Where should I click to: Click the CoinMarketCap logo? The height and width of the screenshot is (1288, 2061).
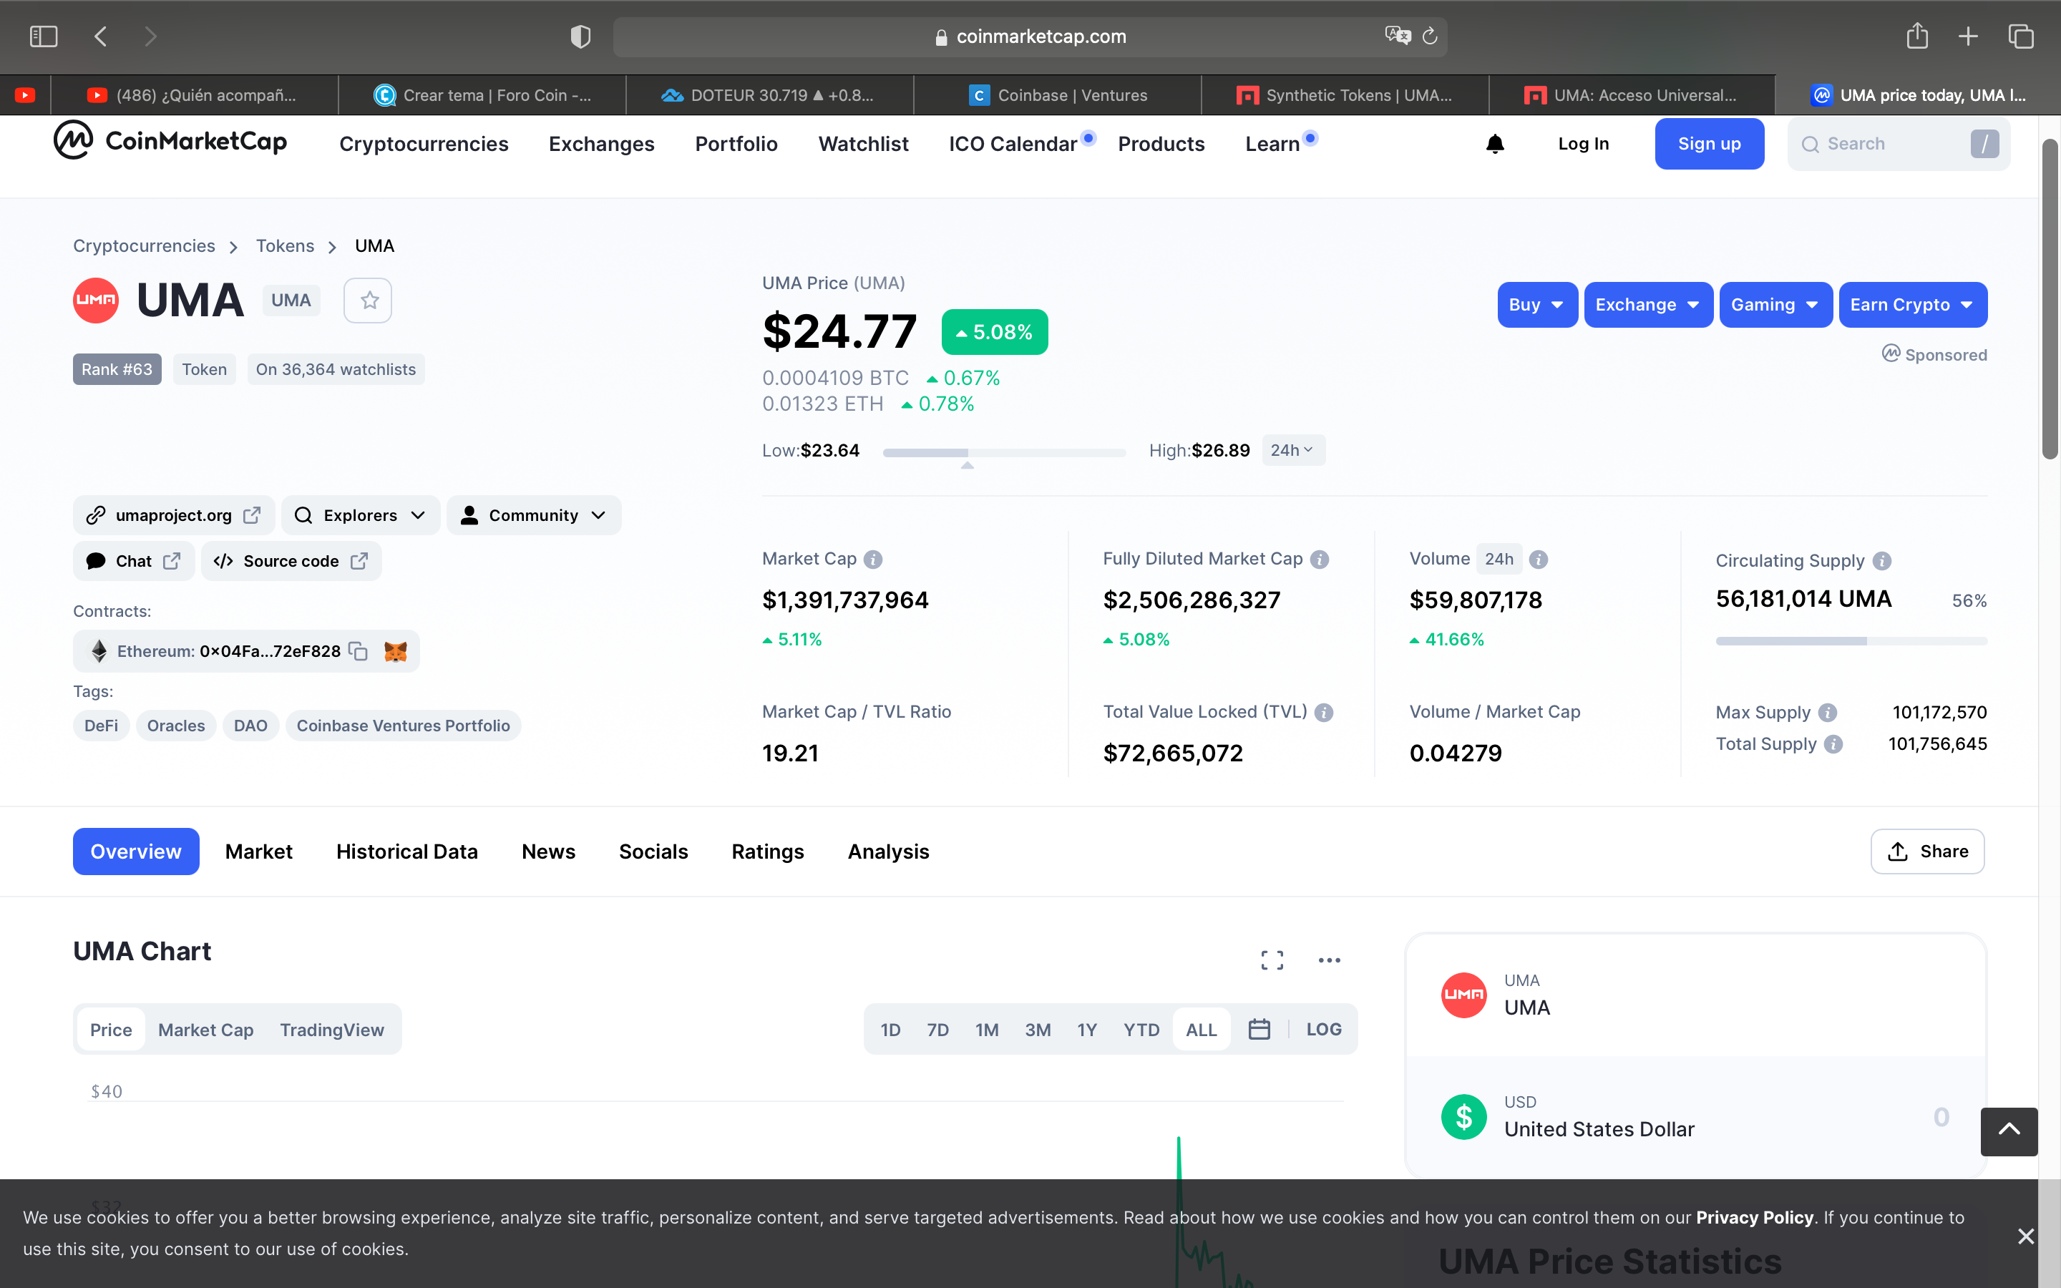[170, 140]
